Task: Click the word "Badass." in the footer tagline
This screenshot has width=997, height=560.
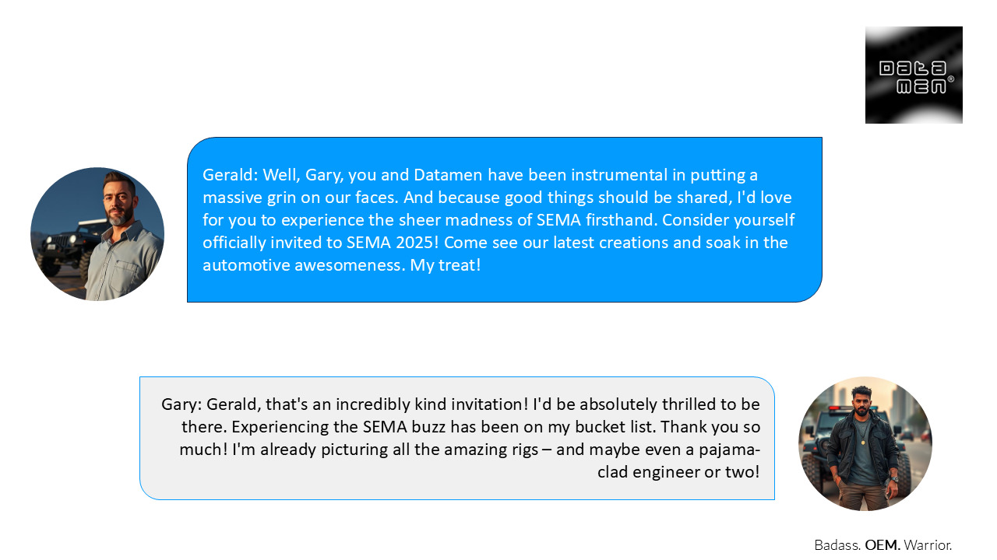Action: 837,545
